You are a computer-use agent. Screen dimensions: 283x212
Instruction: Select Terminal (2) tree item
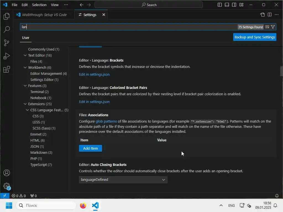40,92
